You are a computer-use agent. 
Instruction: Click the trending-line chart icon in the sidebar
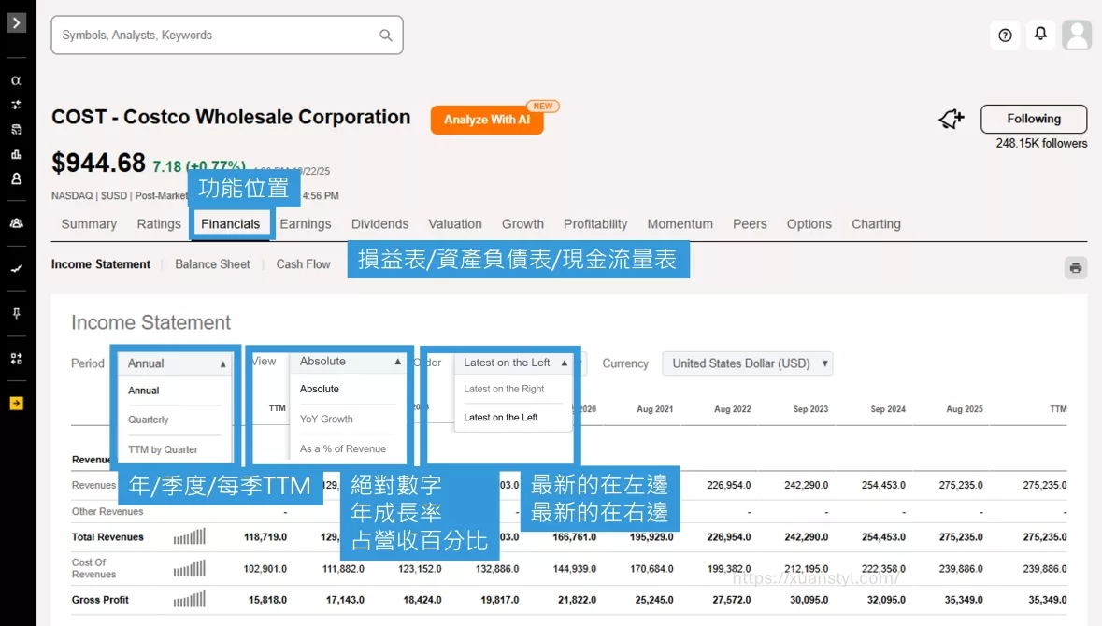click(16, 268)
